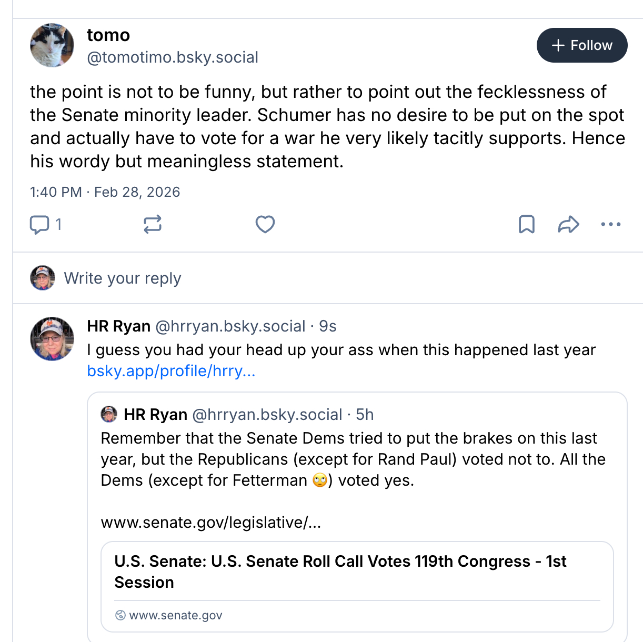Repost tomo's post
Viewport: 643px width, 642px height.
coord(153,225)
